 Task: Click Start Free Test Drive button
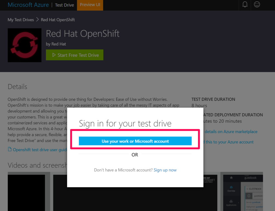pos(75,55)
